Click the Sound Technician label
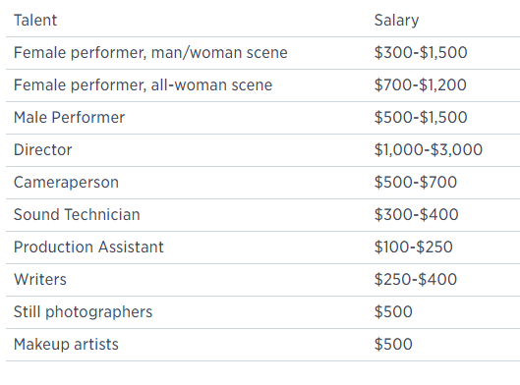This screenshot has height=385, width=520. [x=77, y=215]
